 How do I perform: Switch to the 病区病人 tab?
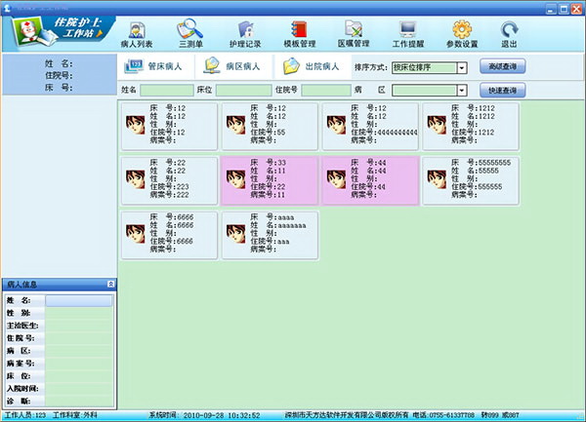coord(228,67)
